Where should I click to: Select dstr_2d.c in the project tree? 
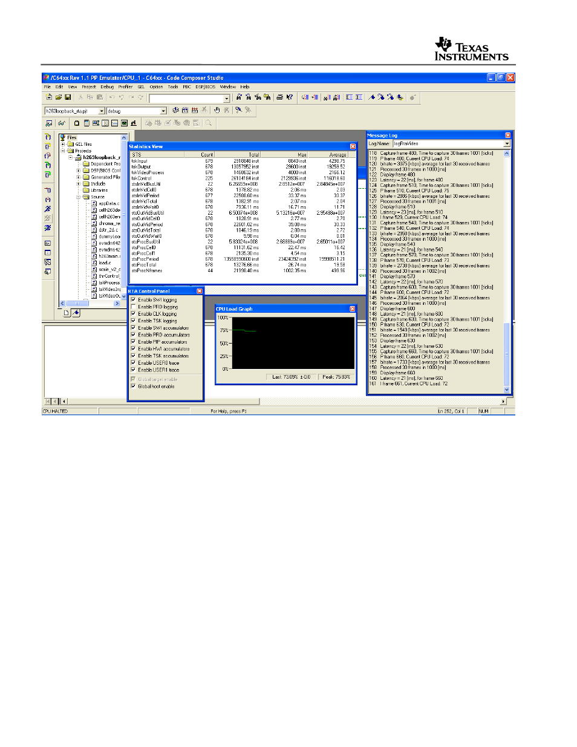(x=109, y=230)
